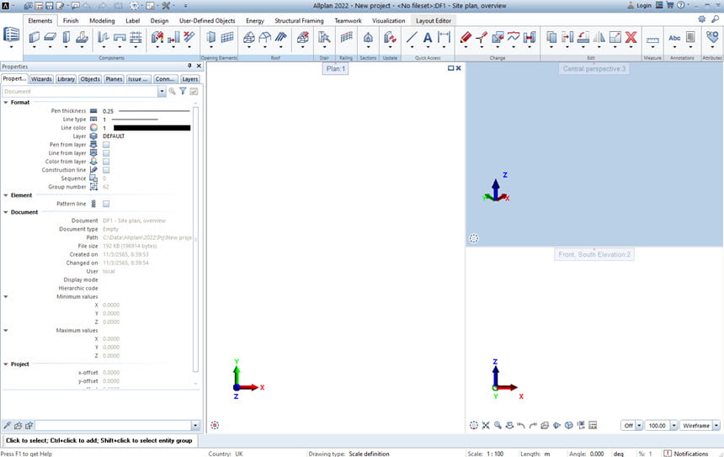
Task: Select the red X Delete tool
Action: pyautogui.click(x=631, y=37)
